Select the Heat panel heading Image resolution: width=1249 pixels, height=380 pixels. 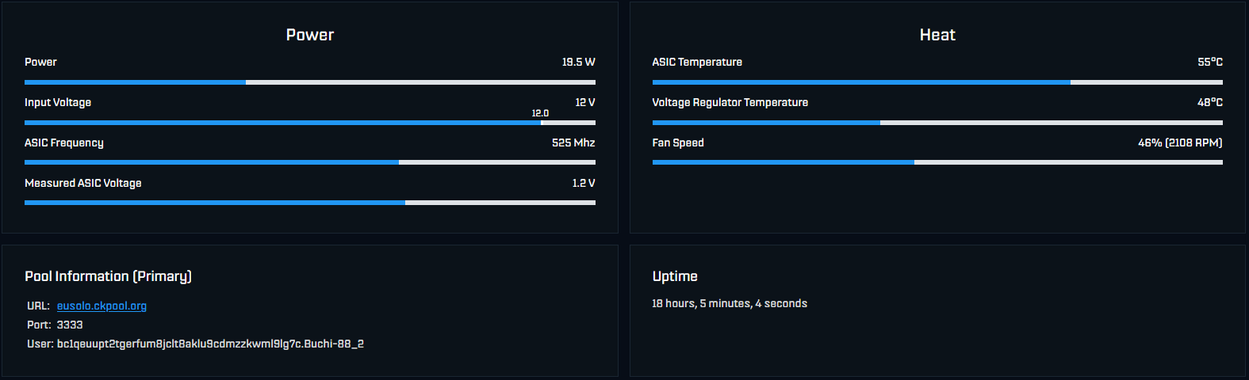click(937, 35)
